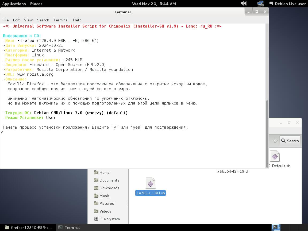Click workspace switcher icon in bottom panel
This screenshot has width=308, height=231.
[x=276, y=227]
